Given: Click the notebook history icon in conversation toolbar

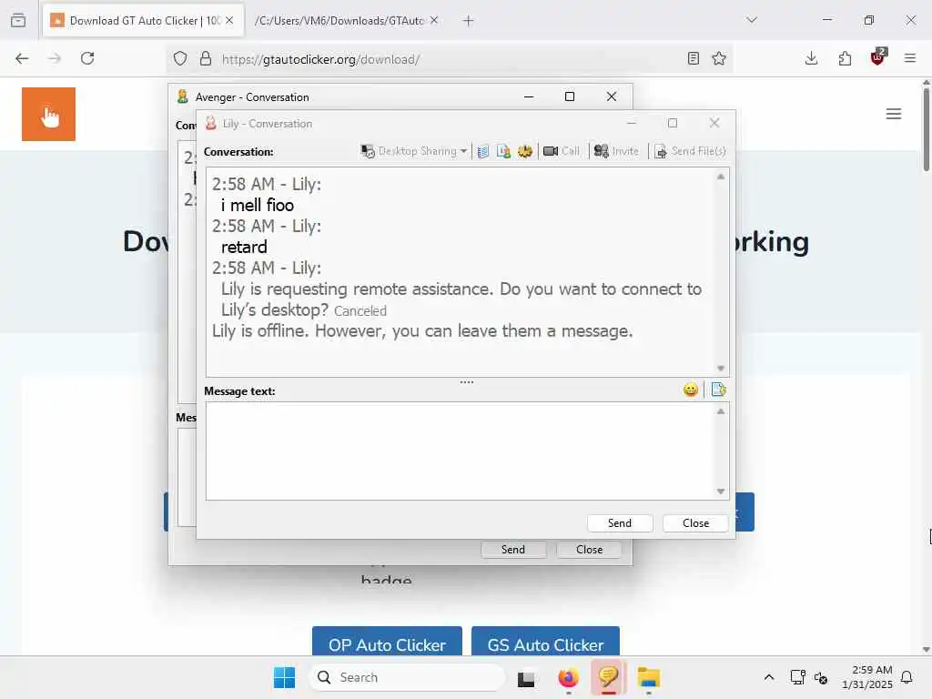Looking at the screenshot, I should pyautogui.click(x=483, y=151).
